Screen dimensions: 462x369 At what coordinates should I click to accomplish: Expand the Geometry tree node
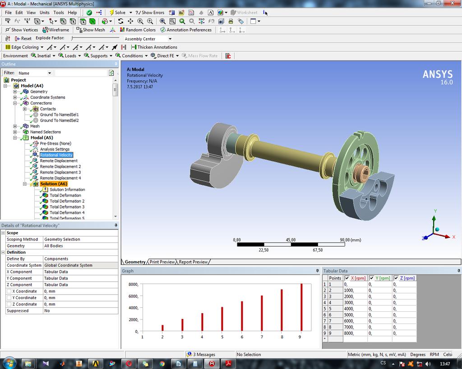click(15, 91)
